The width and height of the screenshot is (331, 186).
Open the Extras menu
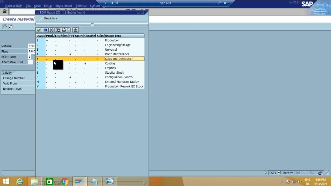point(48,6)
